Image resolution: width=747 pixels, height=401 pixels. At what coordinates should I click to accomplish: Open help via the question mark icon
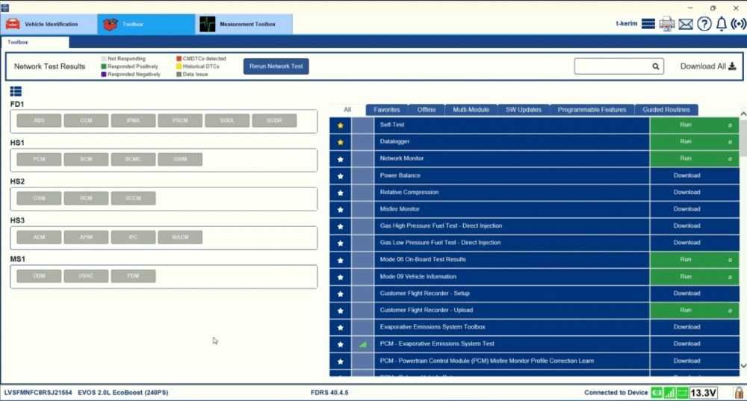tap(704, 24)
